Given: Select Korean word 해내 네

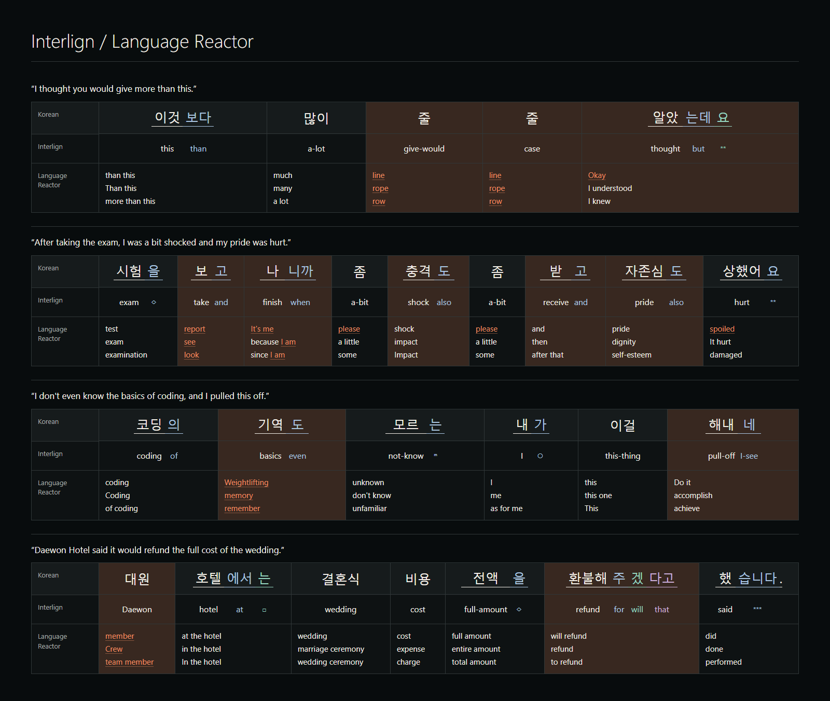Looking at the screenshot, I should tap(732, 425).
